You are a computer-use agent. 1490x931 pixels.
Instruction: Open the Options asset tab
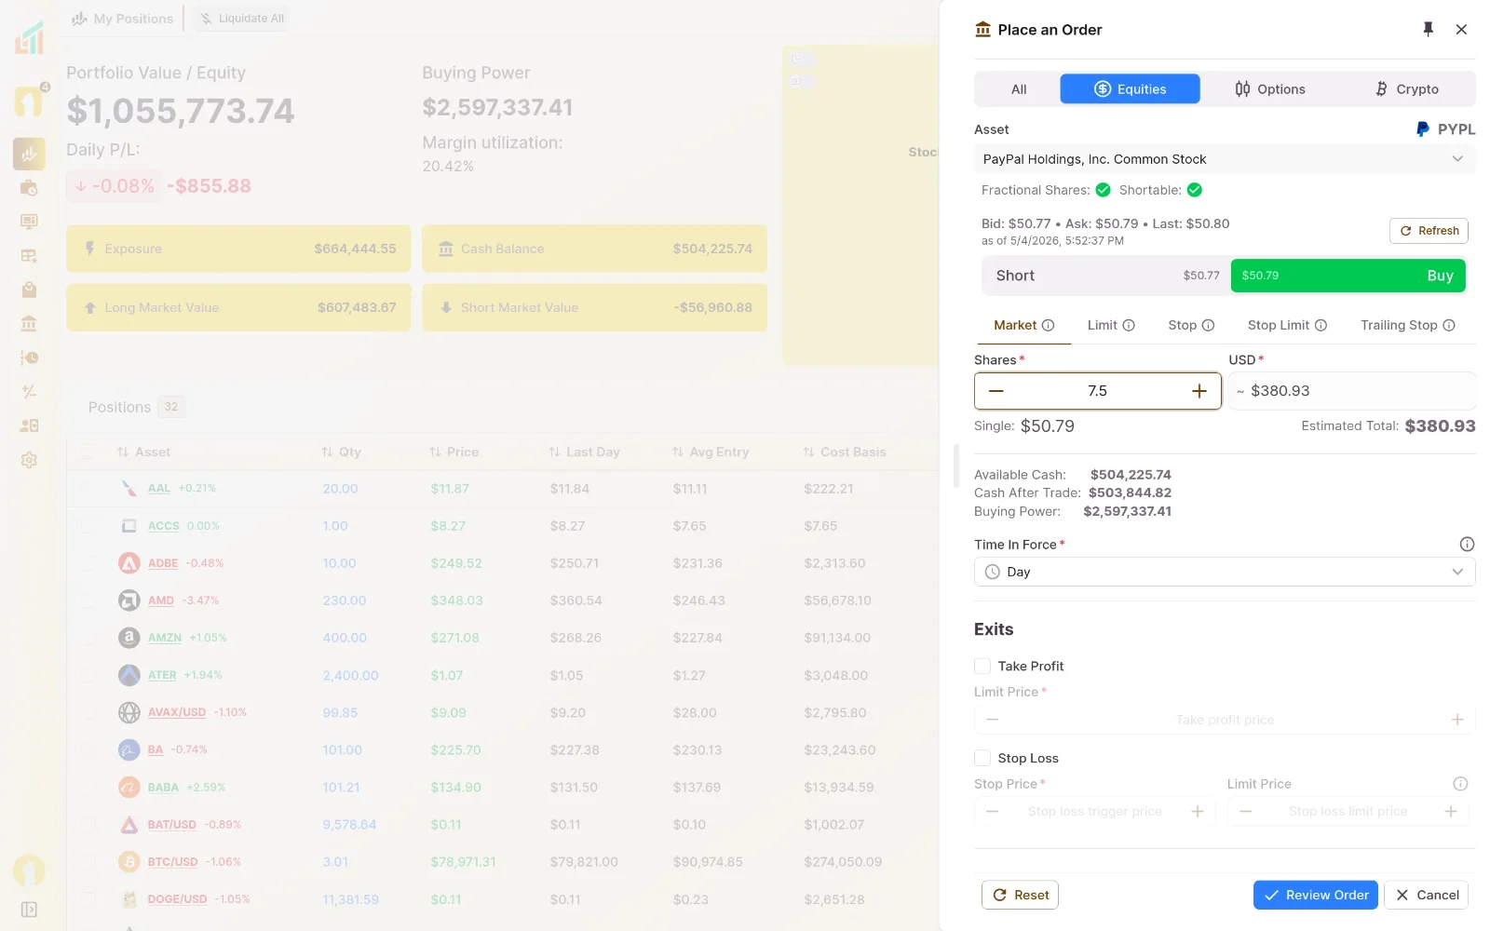[1269, 89]
